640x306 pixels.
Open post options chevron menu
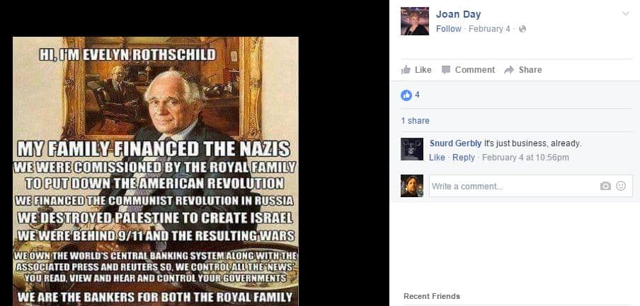coord(625,14)
